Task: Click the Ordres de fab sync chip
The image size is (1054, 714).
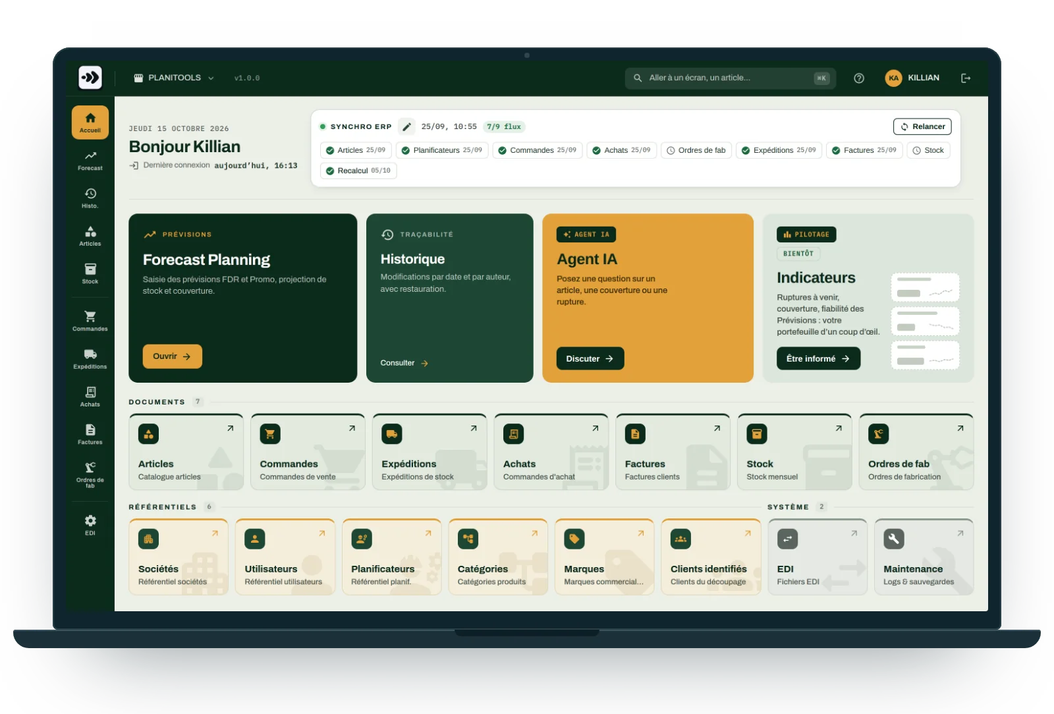Action: pyautogui.click(x=696, y=150)
